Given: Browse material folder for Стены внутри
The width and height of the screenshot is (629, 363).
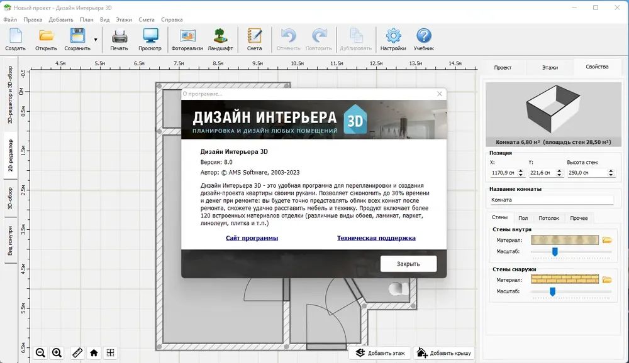Looking at the screenshot, I should pos(607,240).
